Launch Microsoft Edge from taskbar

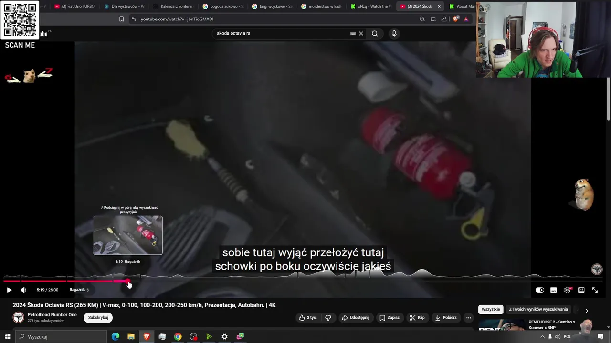(116, 337)
